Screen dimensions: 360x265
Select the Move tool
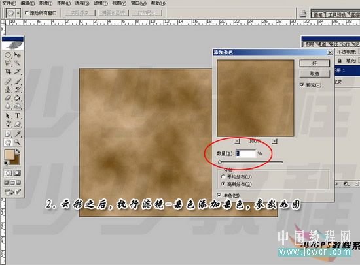tap(18, 55)
